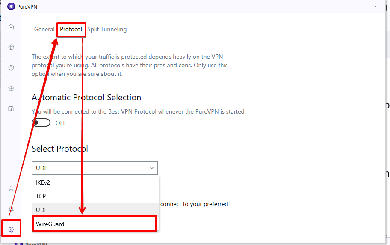Image resolution: width=390 pixels, height=245 pixels.
Task: Switch to the General tab
Action: (x=44, y=30)
